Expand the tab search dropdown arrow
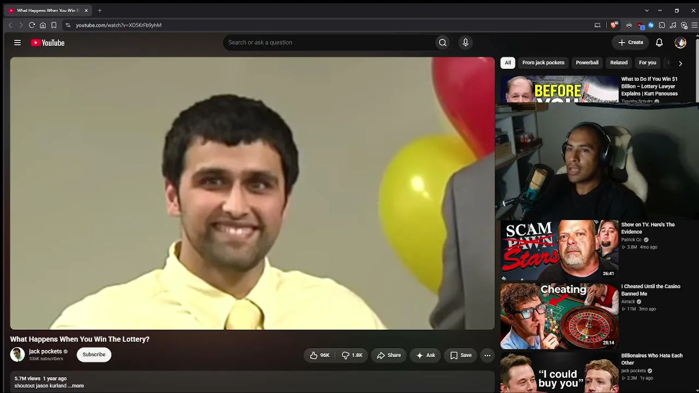Image resolution: width=699 pixels, height=393 pixels. [647, 10]
